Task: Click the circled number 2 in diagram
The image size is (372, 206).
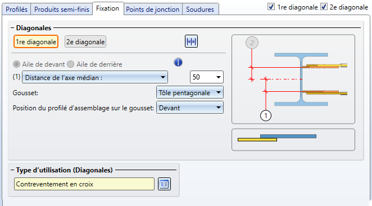Action: [252, 43]
